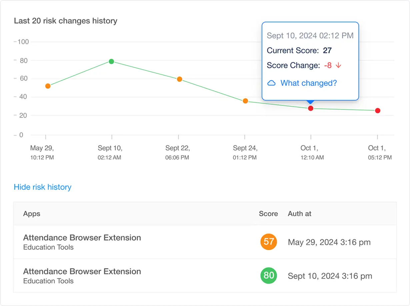410x306 pixels.
Task: Click the cloud icon beside What changed
Action: point(271,83)
